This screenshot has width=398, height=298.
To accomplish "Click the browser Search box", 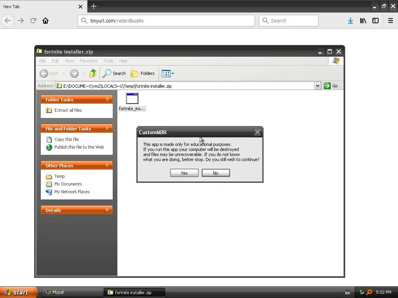I will (x=288, y=21).
